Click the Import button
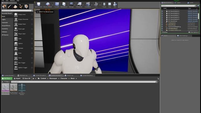This screenshot has width=201, height=113. tap(17, 78)
